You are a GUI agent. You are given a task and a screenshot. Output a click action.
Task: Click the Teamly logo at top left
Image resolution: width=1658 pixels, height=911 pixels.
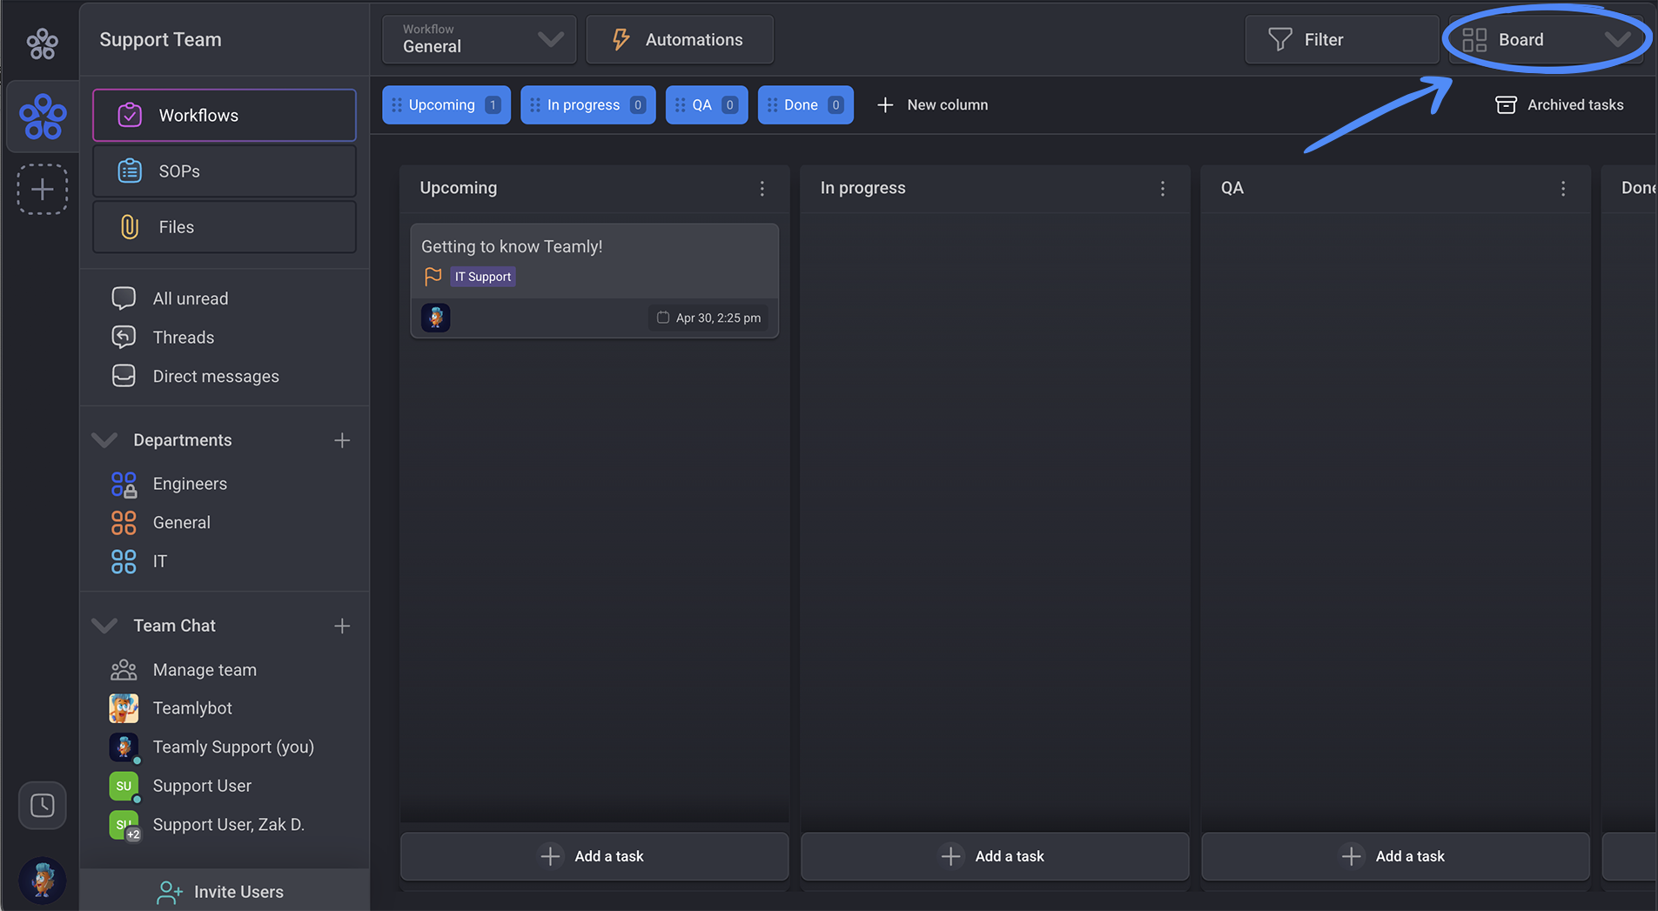[42, 43]
